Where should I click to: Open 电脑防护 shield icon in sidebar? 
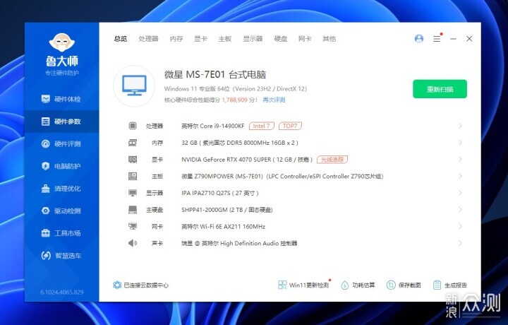click(45, 166)
